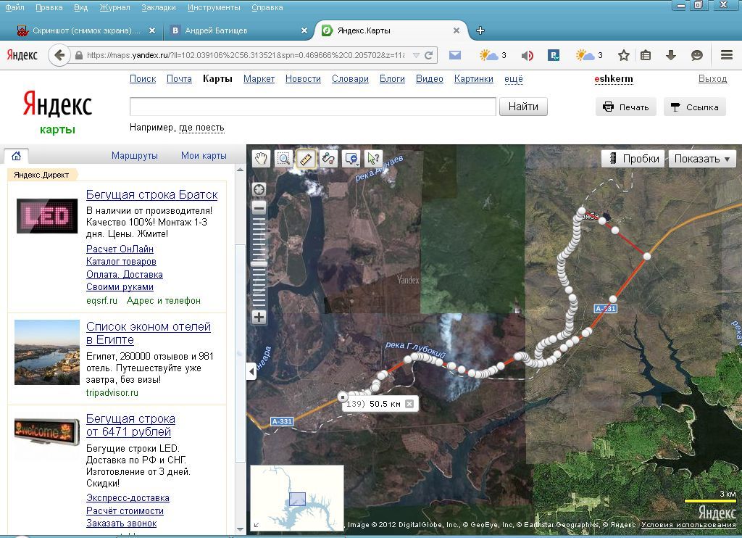
Task: Select the hand pan tool on map
Action: point(261,159)
